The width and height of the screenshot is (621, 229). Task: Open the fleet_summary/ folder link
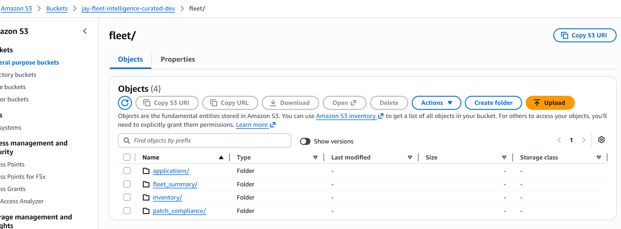[175, 184]
